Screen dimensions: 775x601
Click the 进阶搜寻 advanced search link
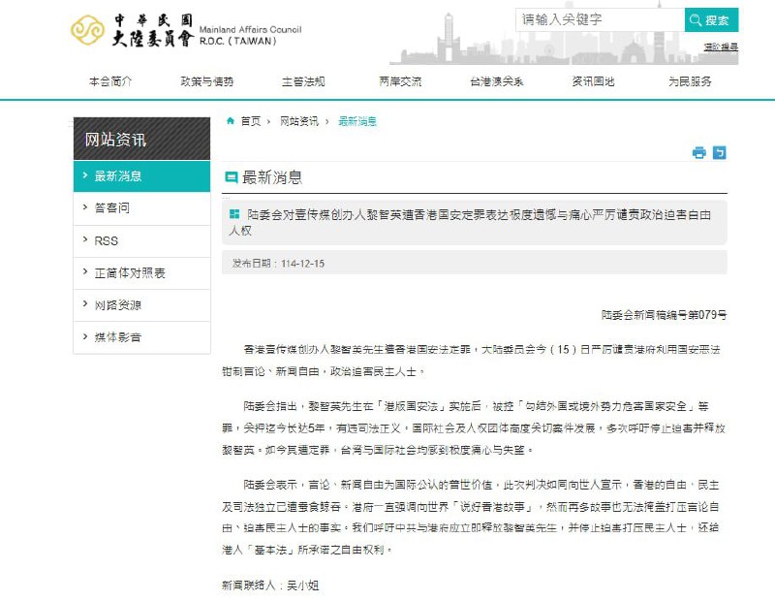tap(722, 48)
